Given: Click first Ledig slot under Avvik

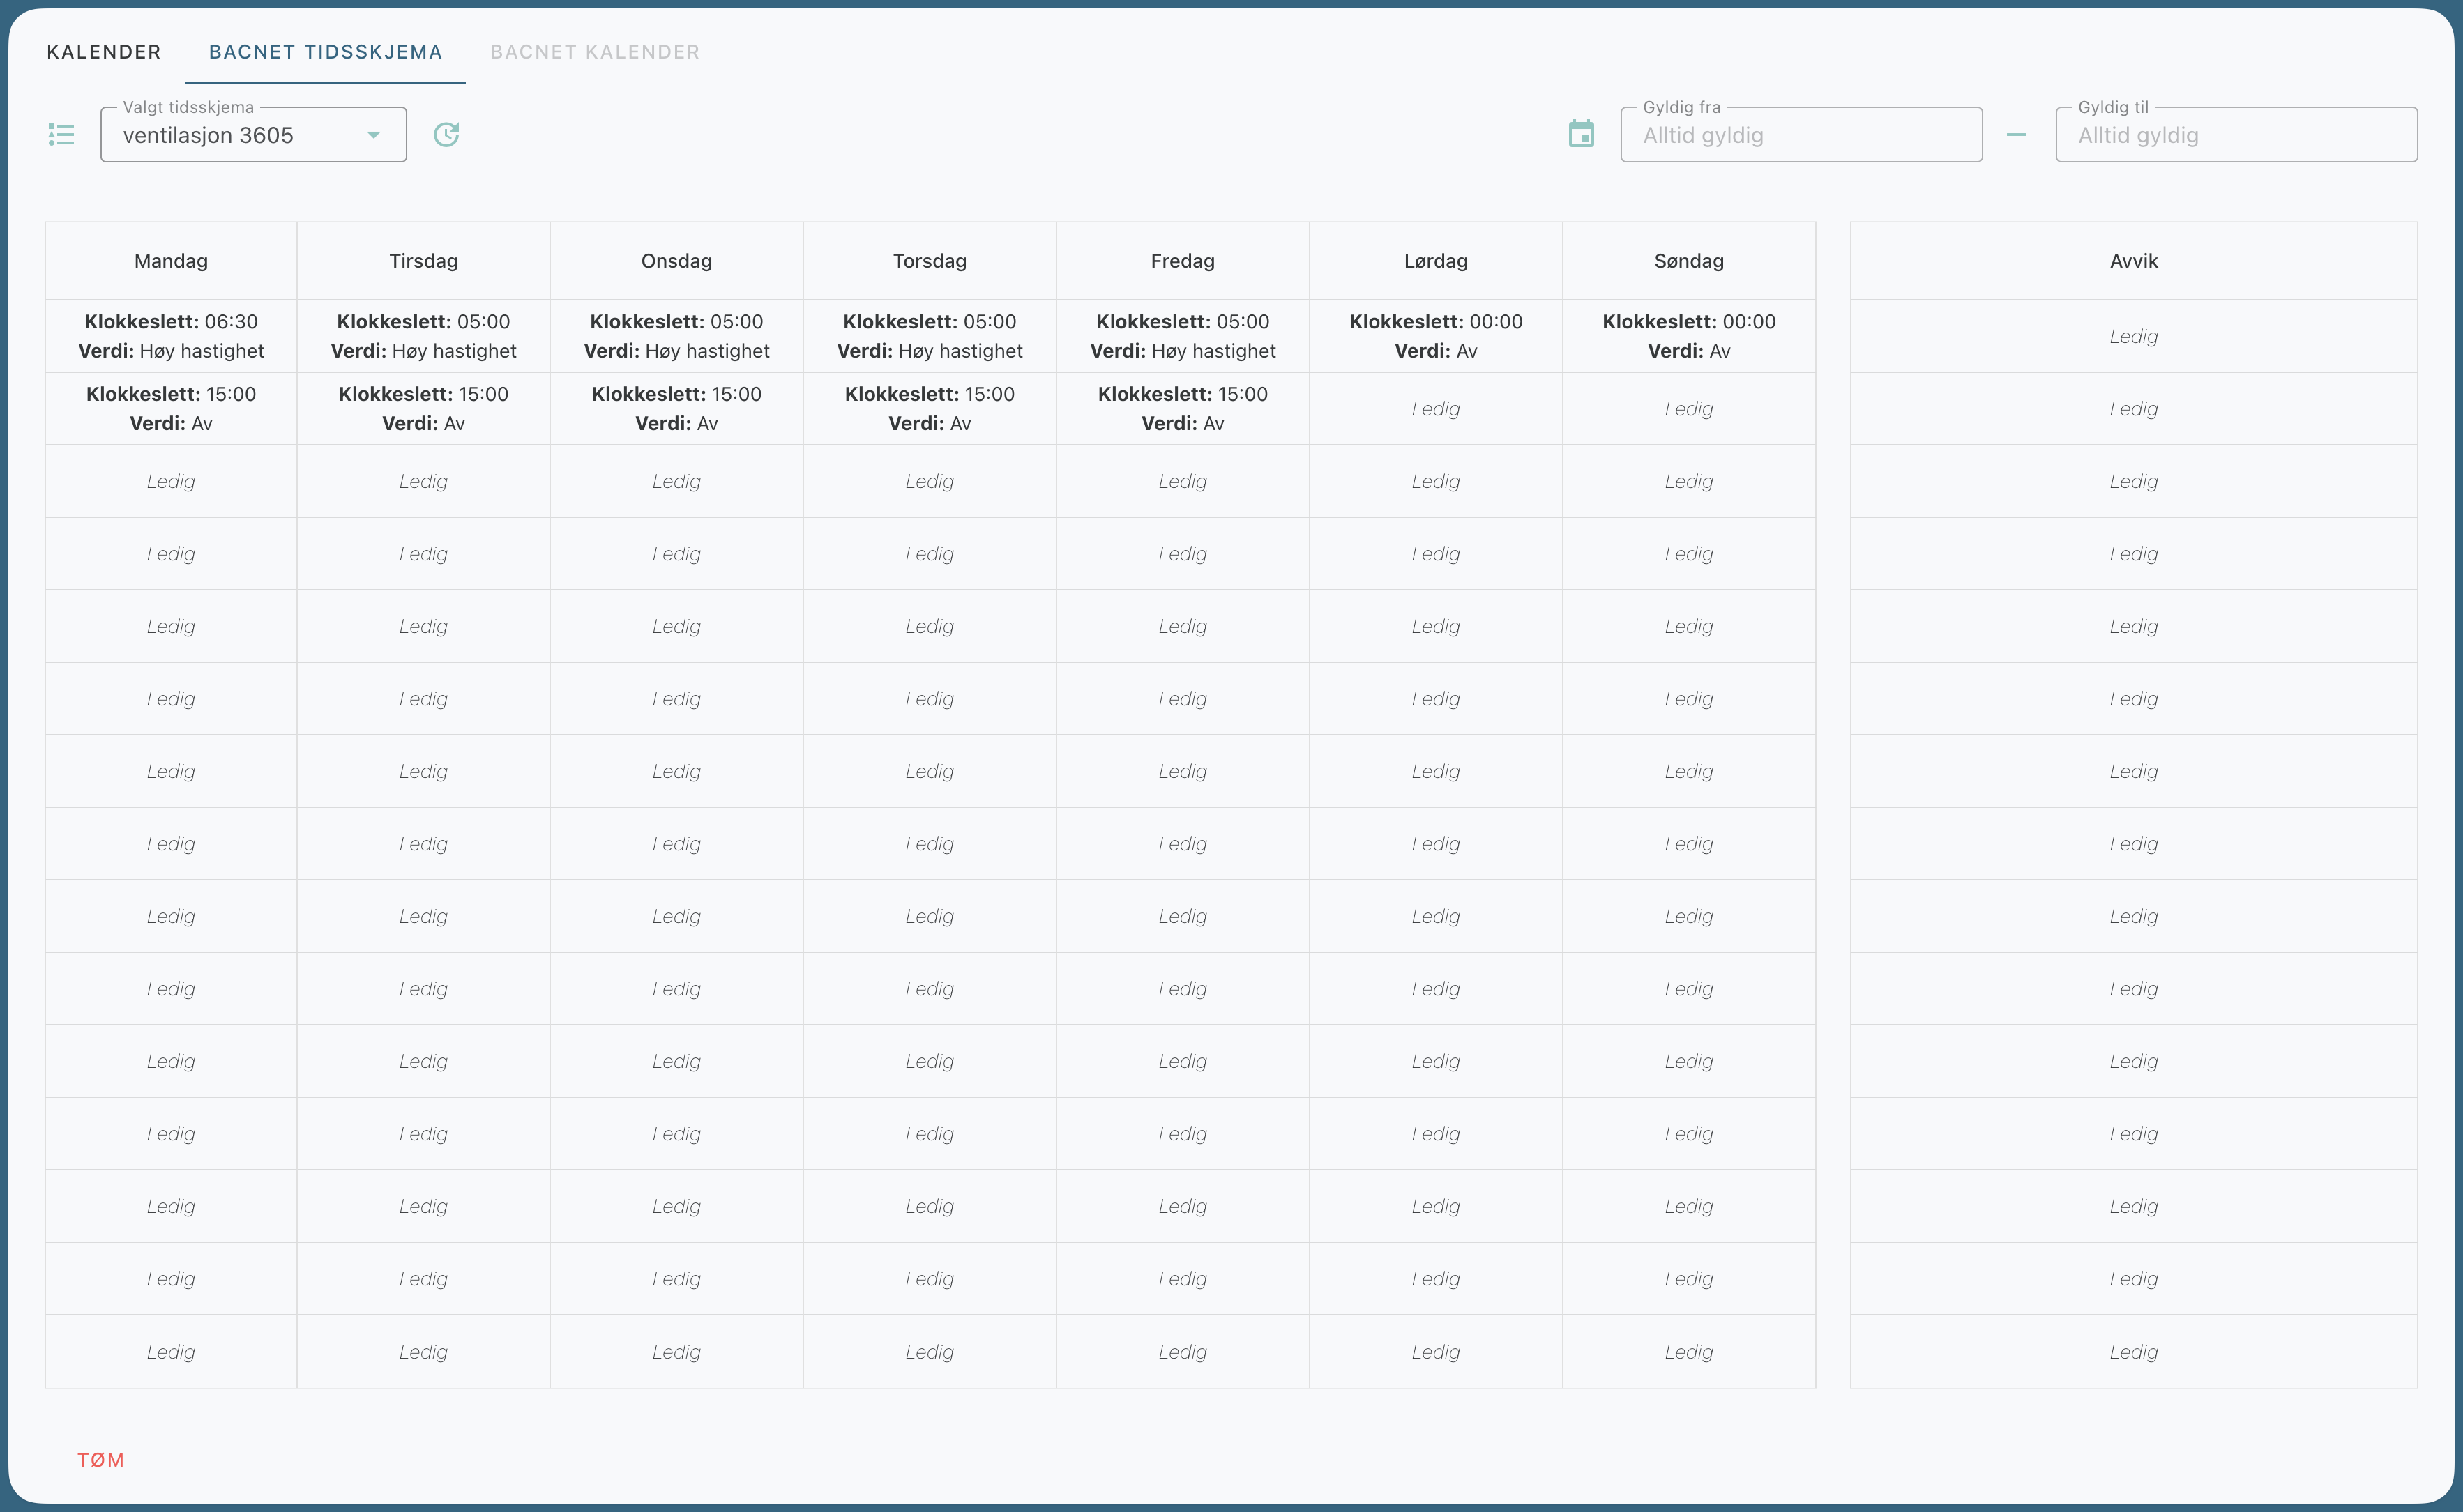Looking at the screenshot, I should pyautogui.click(x=2133, y=336).
